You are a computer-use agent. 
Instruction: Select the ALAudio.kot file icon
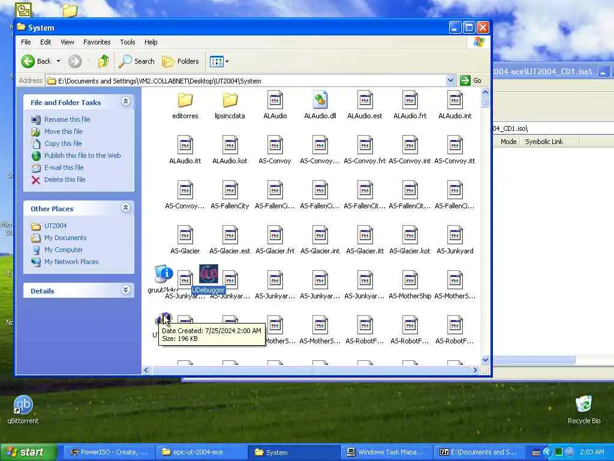click(230, 145)
